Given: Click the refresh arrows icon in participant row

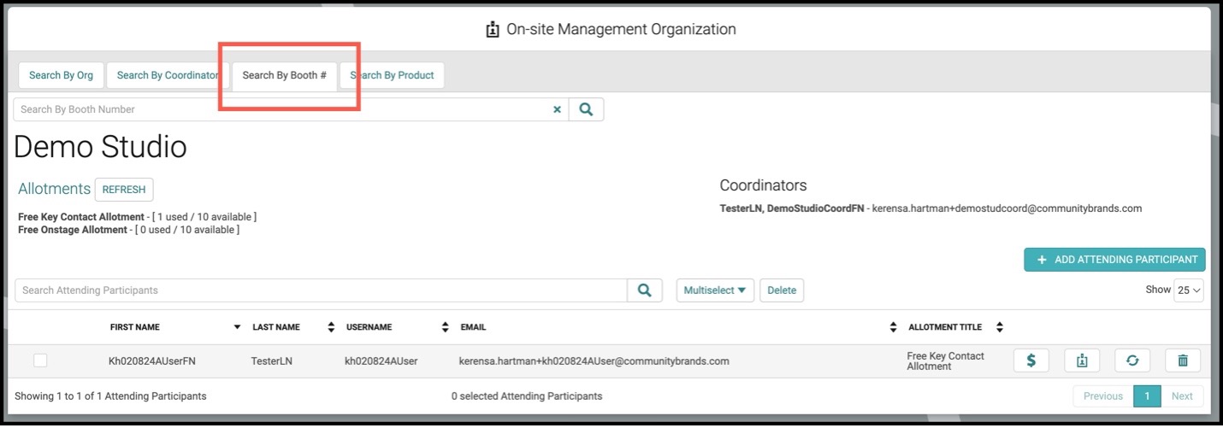Looking at the screenshot, I should click(x=1132, y=361).
